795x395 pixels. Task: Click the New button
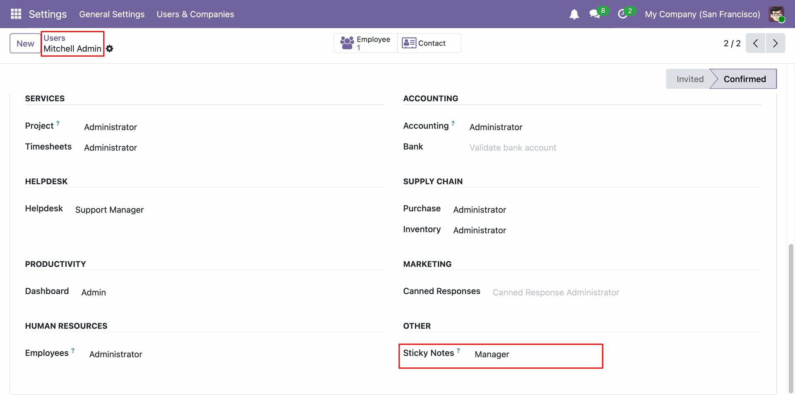(x=25, y=43)
